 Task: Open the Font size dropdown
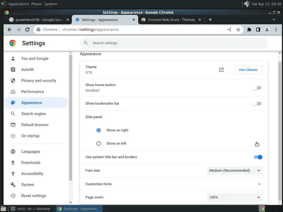[235, 171]
